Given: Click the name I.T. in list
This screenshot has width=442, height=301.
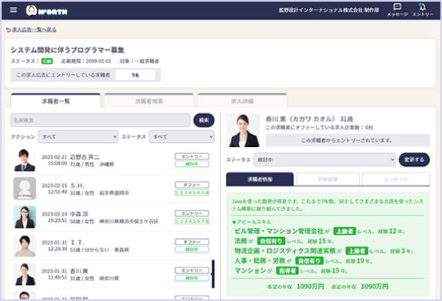Looking at the screenshot, I should pyautogui.click(x=78, y=243).
